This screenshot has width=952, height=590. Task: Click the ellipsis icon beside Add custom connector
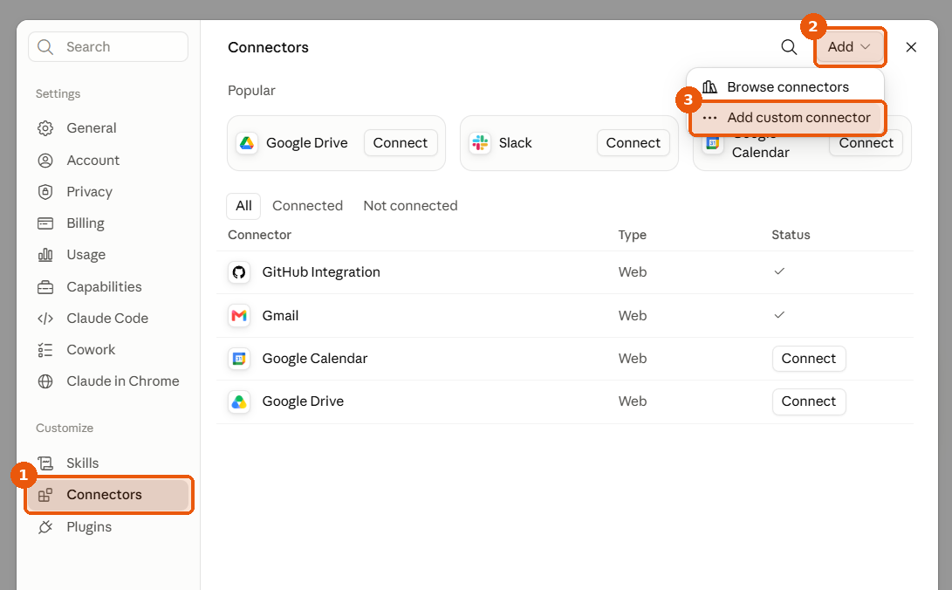click(709, 118)
